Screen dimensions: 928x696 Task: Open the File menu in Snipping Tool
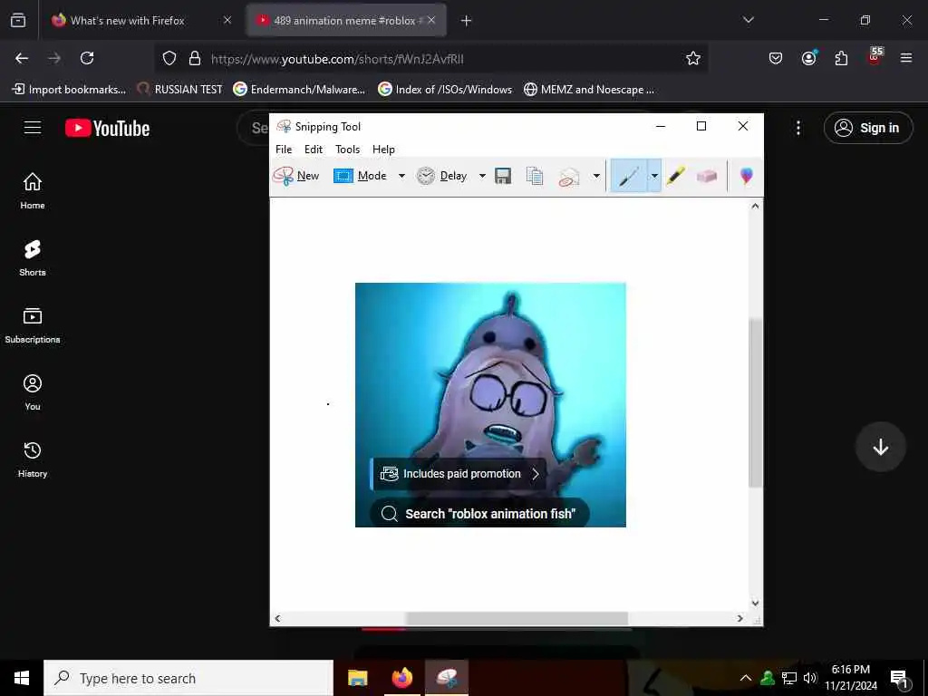coord(284,150)
